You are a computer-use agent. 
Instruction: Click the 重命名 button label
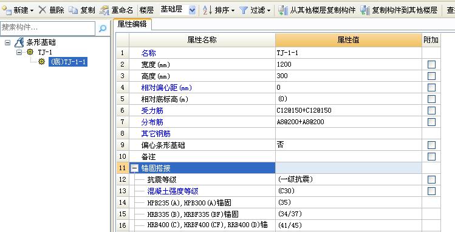(x=122, y=10)
